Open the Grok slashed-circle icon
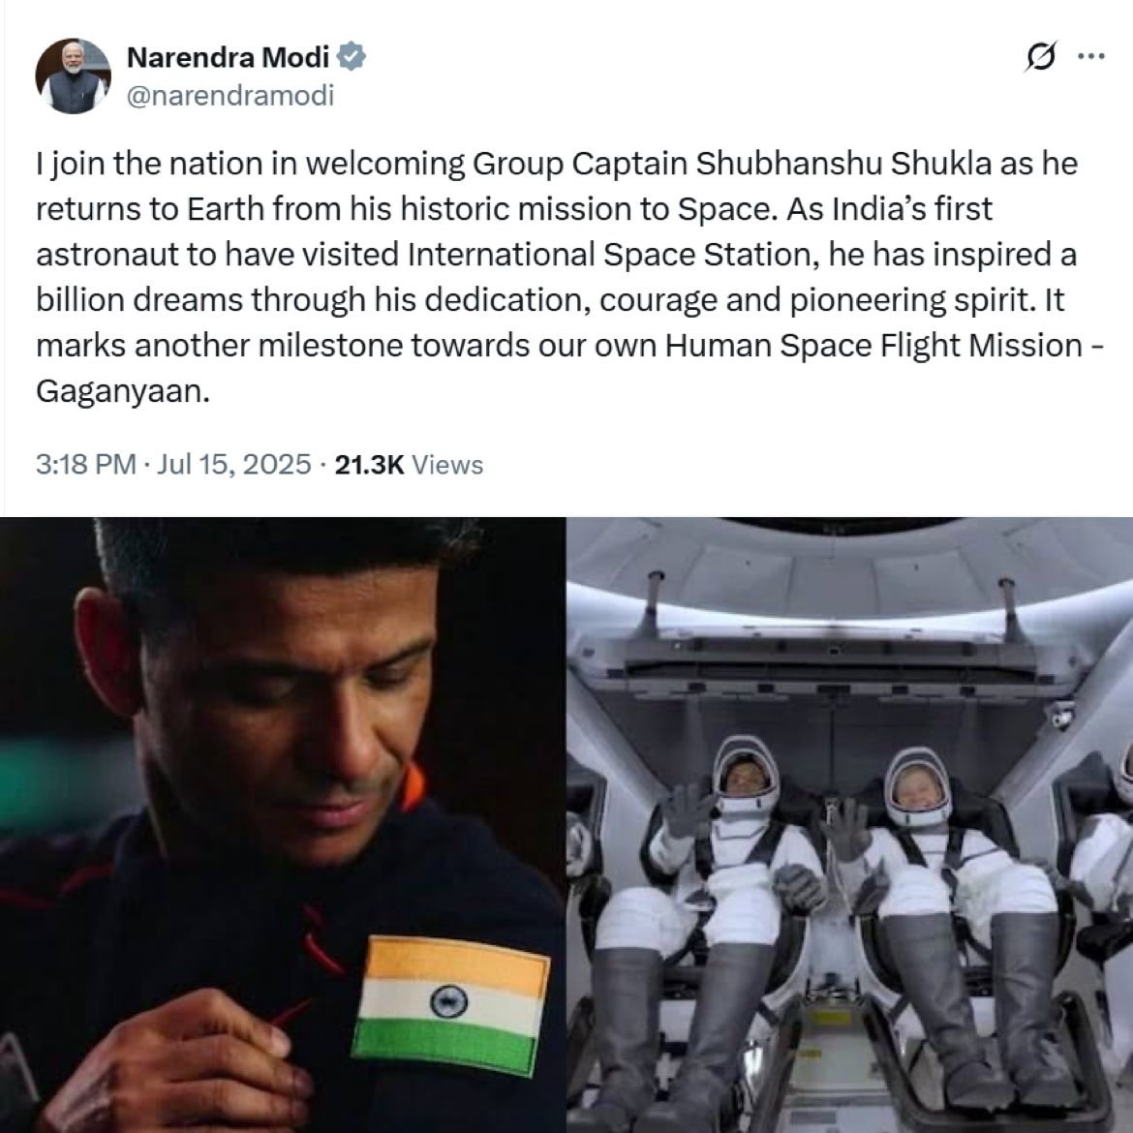The width and height of the screenshot is (1133, 1133). [x=1040, y=56]
